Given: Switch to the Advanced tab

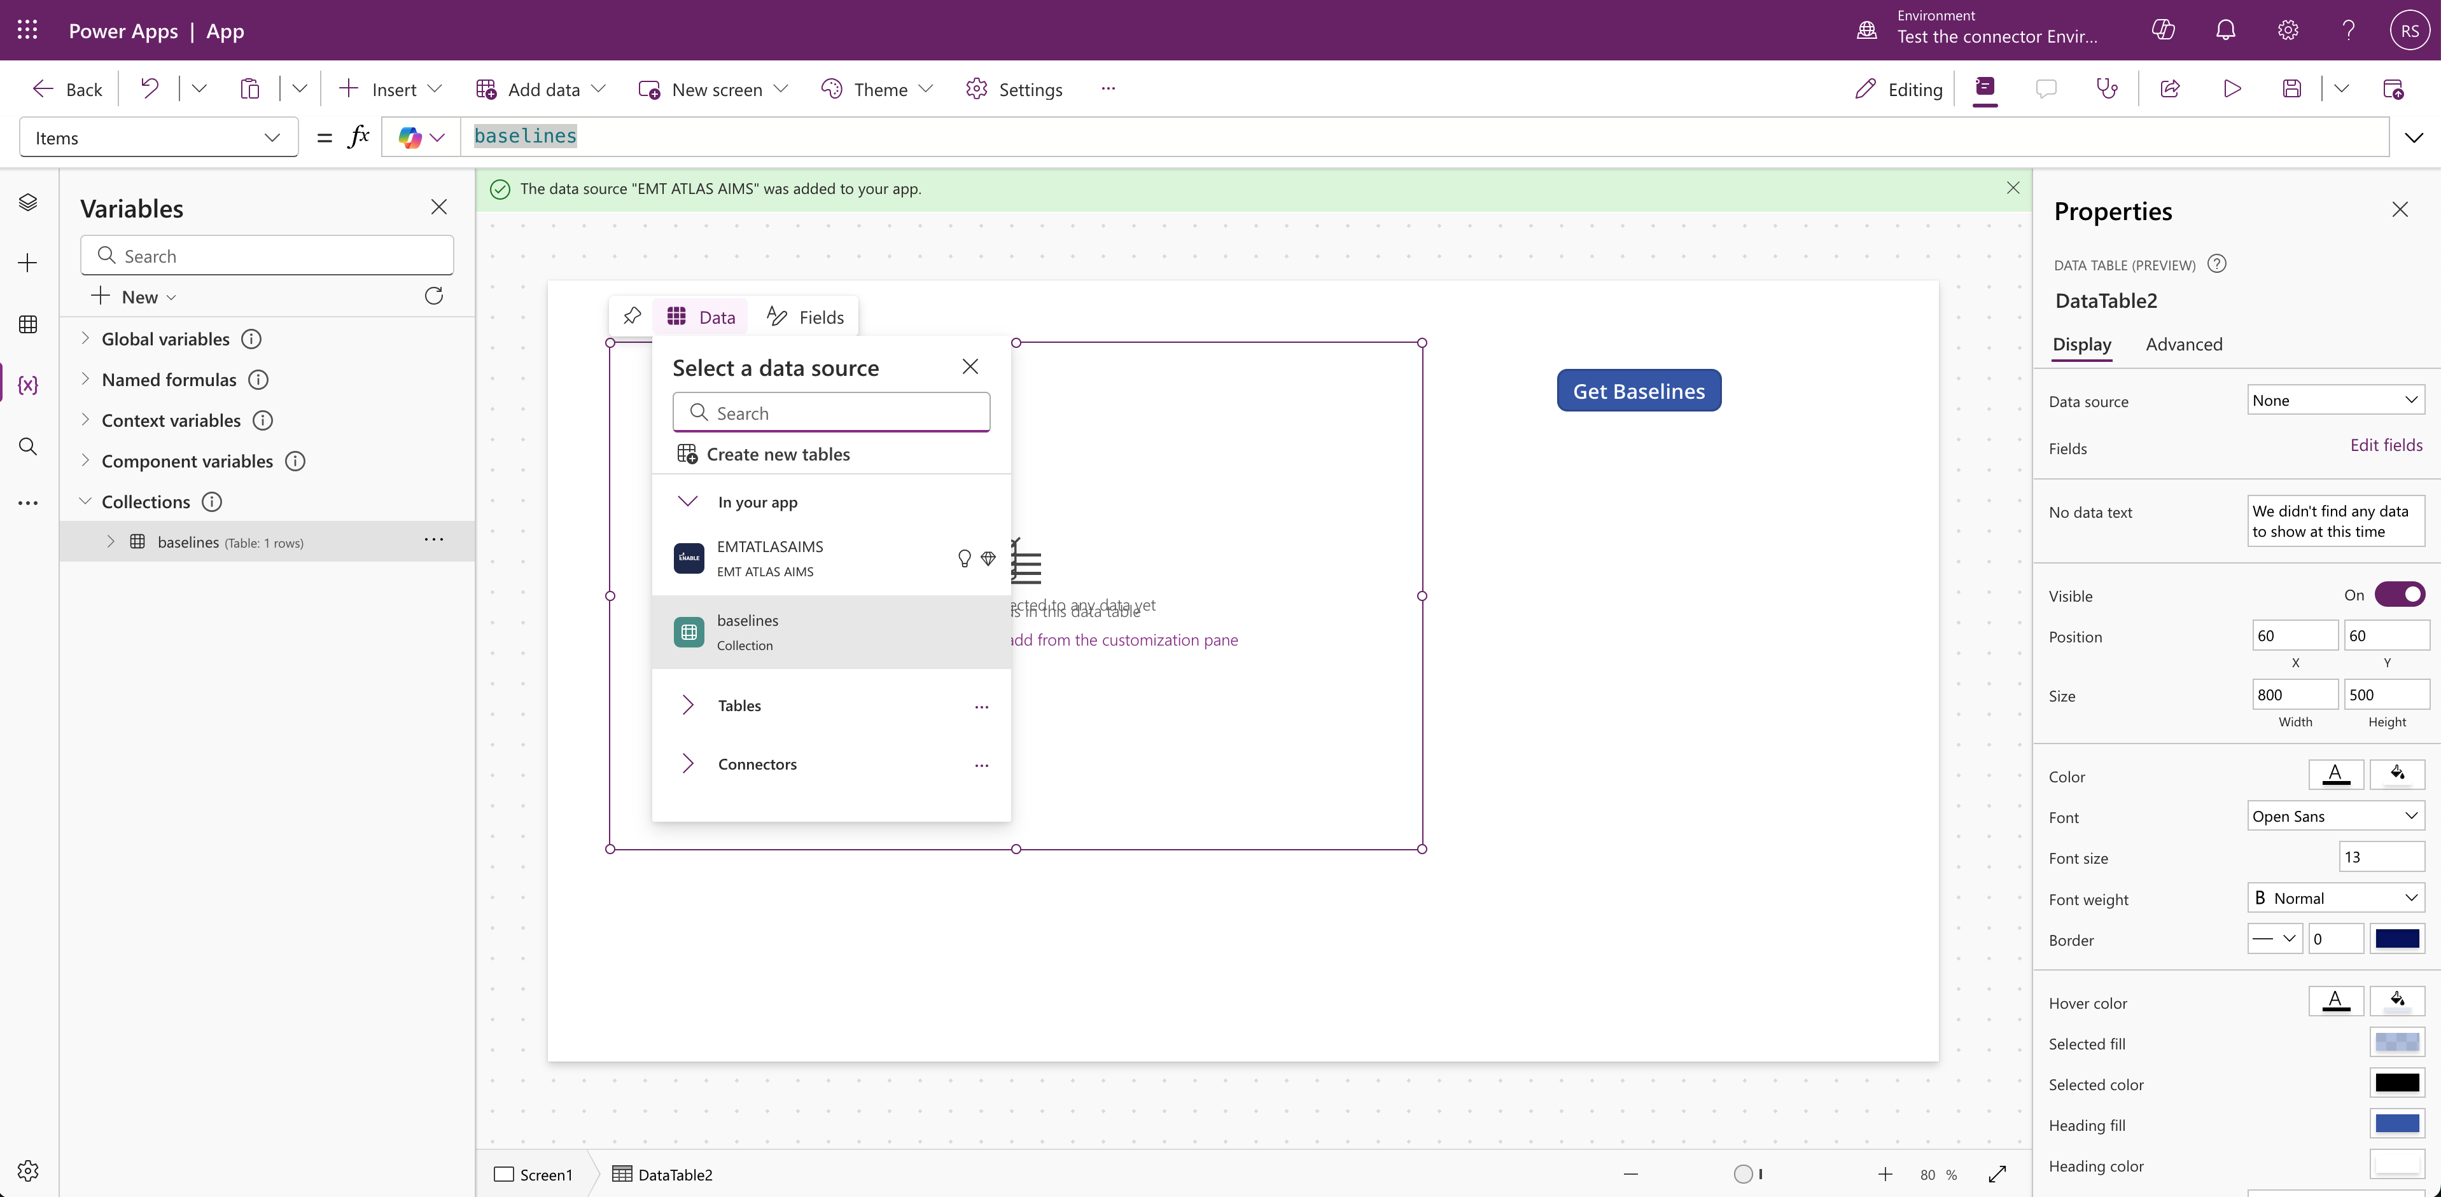Looking at the screenshot, I should (2183, 345).
